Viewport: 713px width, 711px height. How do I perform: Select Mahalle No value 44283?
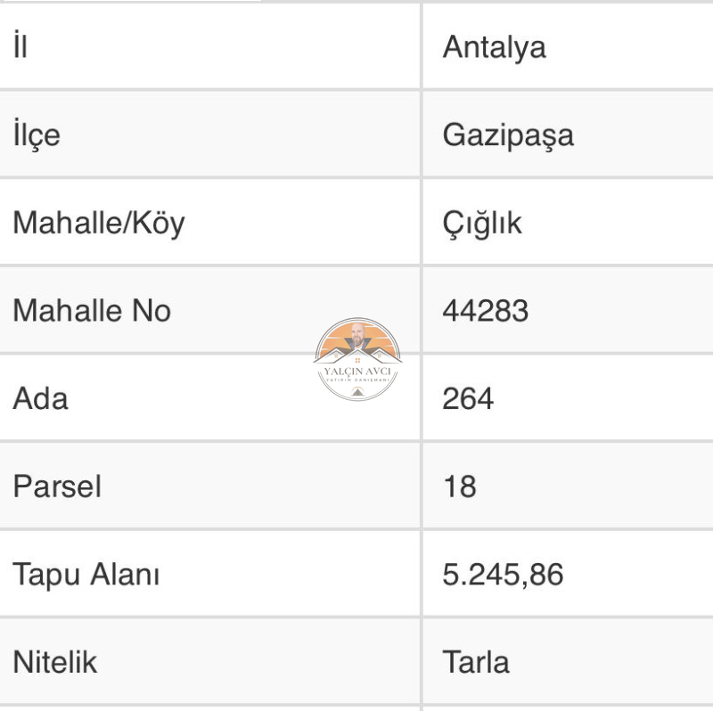point(485,310)
